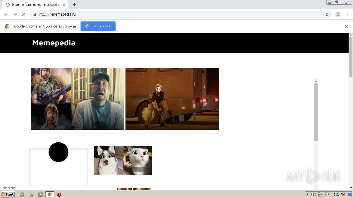
Task: Stop loading the page
Action: (x=24, y=14)
